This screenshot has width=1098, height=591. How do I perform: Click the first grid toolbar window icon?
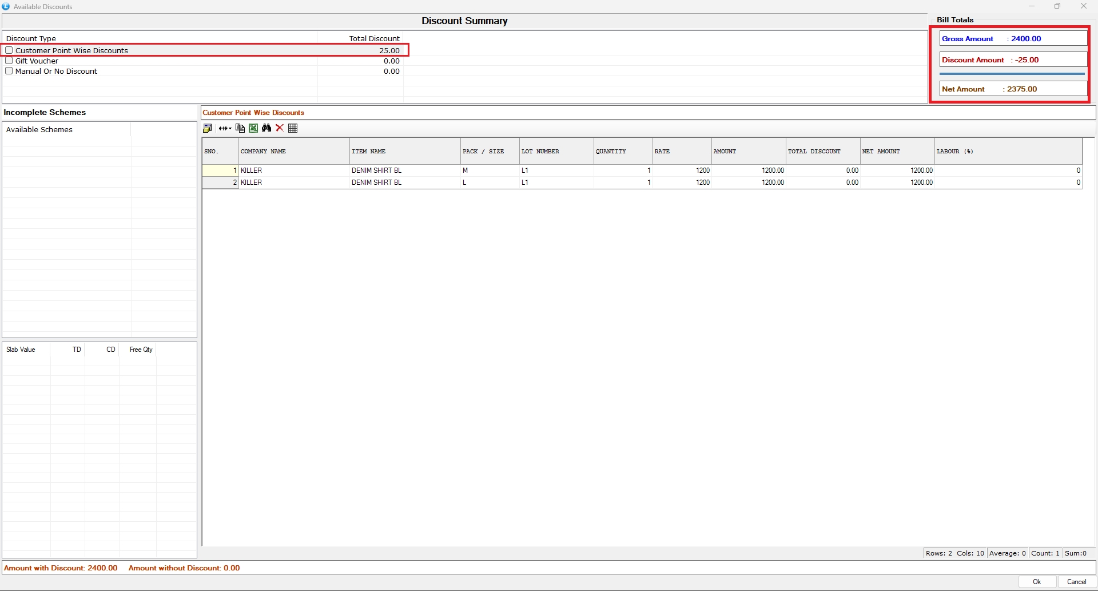pos(208,128)
